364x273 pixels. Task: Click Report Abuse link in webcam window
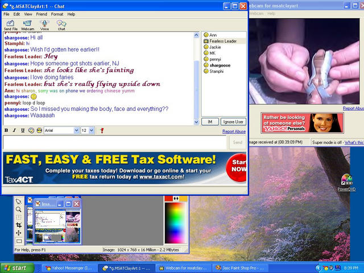click(353, 109)
